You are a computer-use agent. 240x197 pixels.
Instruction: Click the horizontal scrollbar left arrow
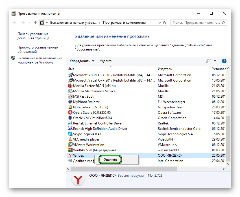point(68,168)
